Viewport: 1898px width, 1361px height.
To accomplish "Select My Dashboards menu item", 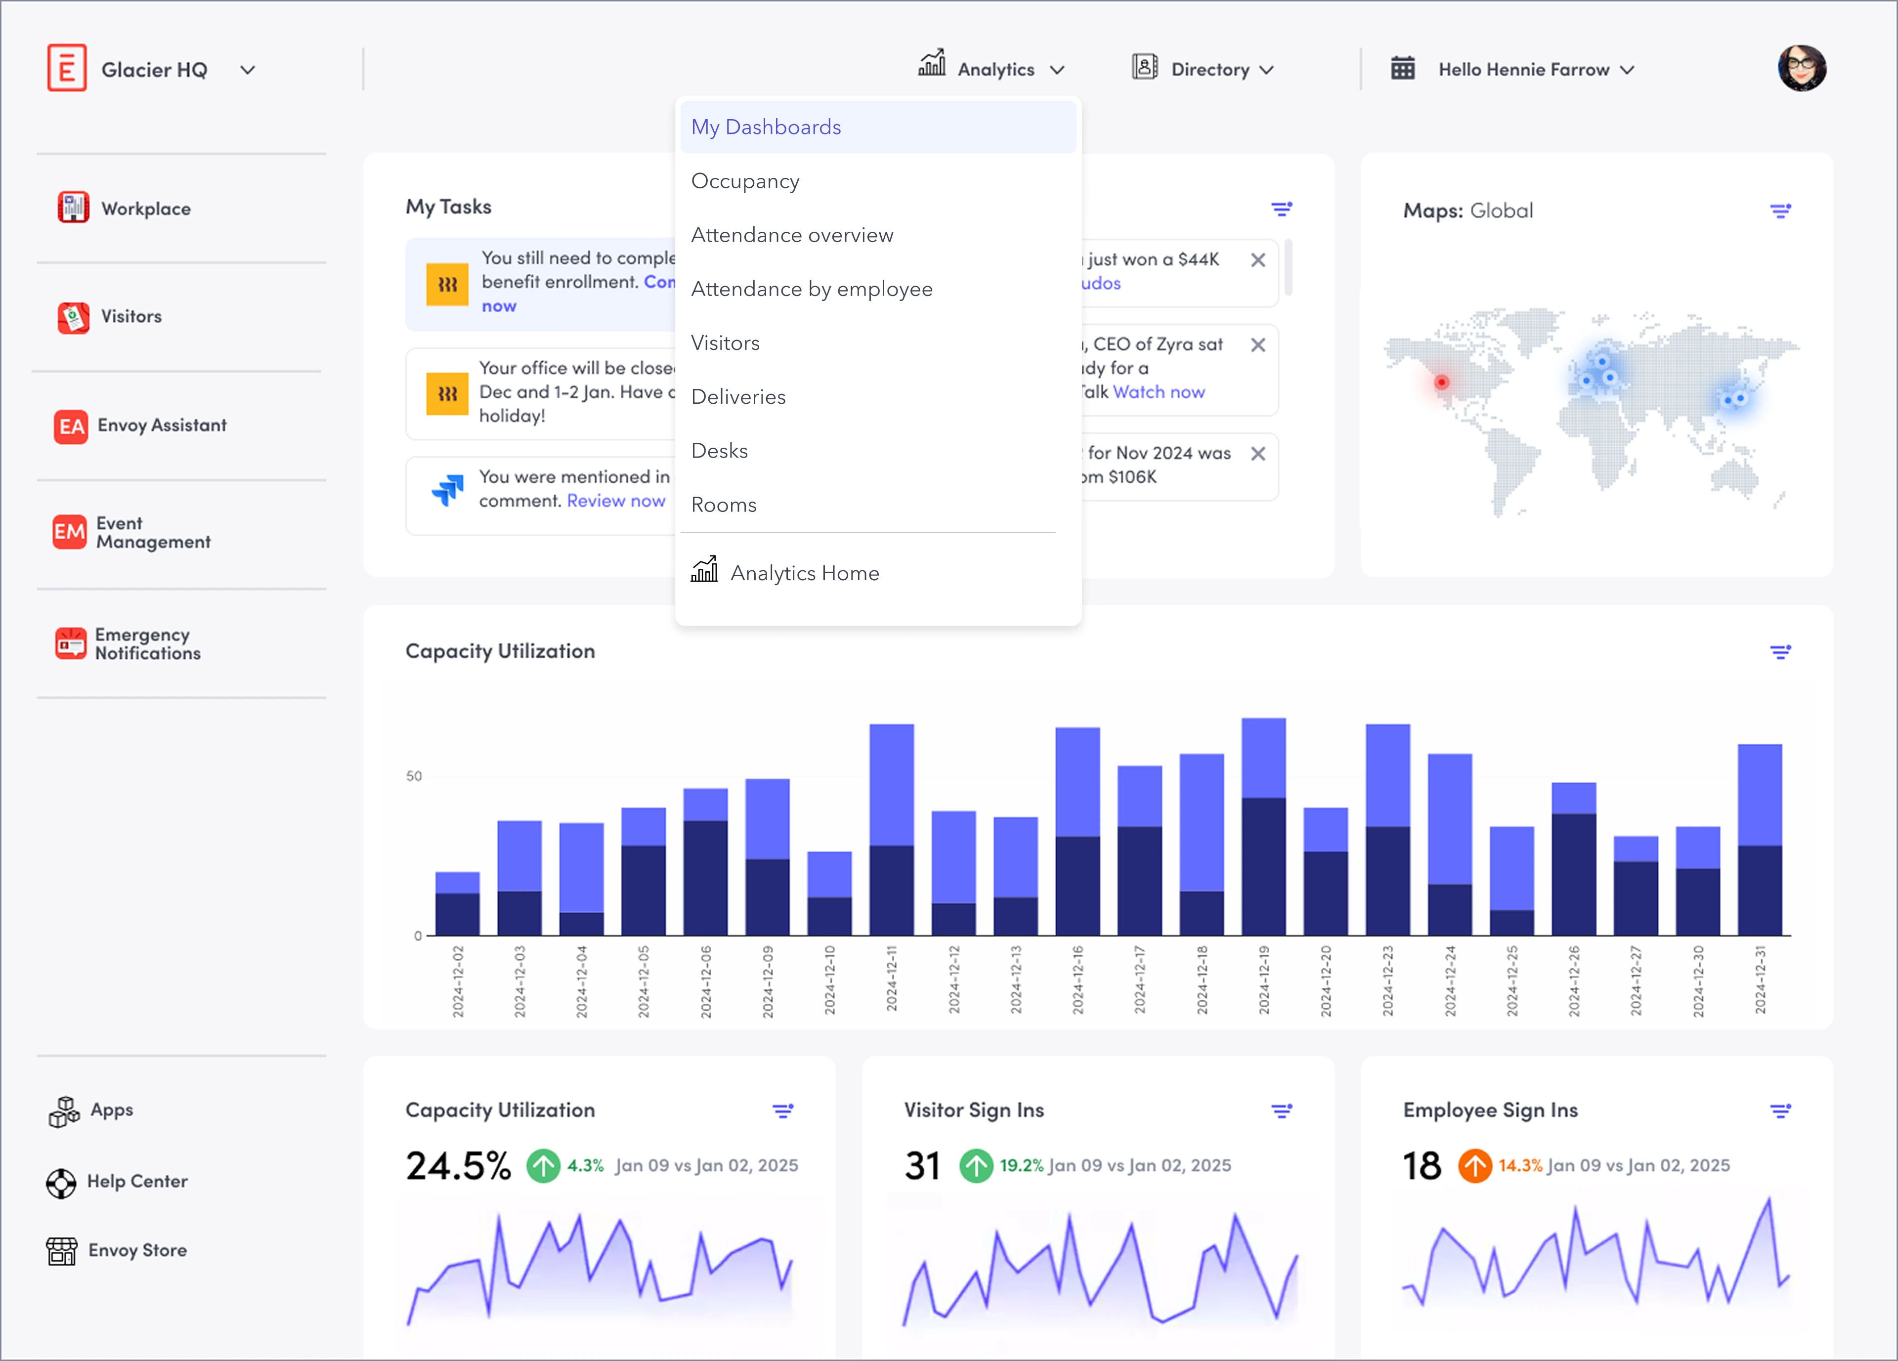I will pos(878,127).
